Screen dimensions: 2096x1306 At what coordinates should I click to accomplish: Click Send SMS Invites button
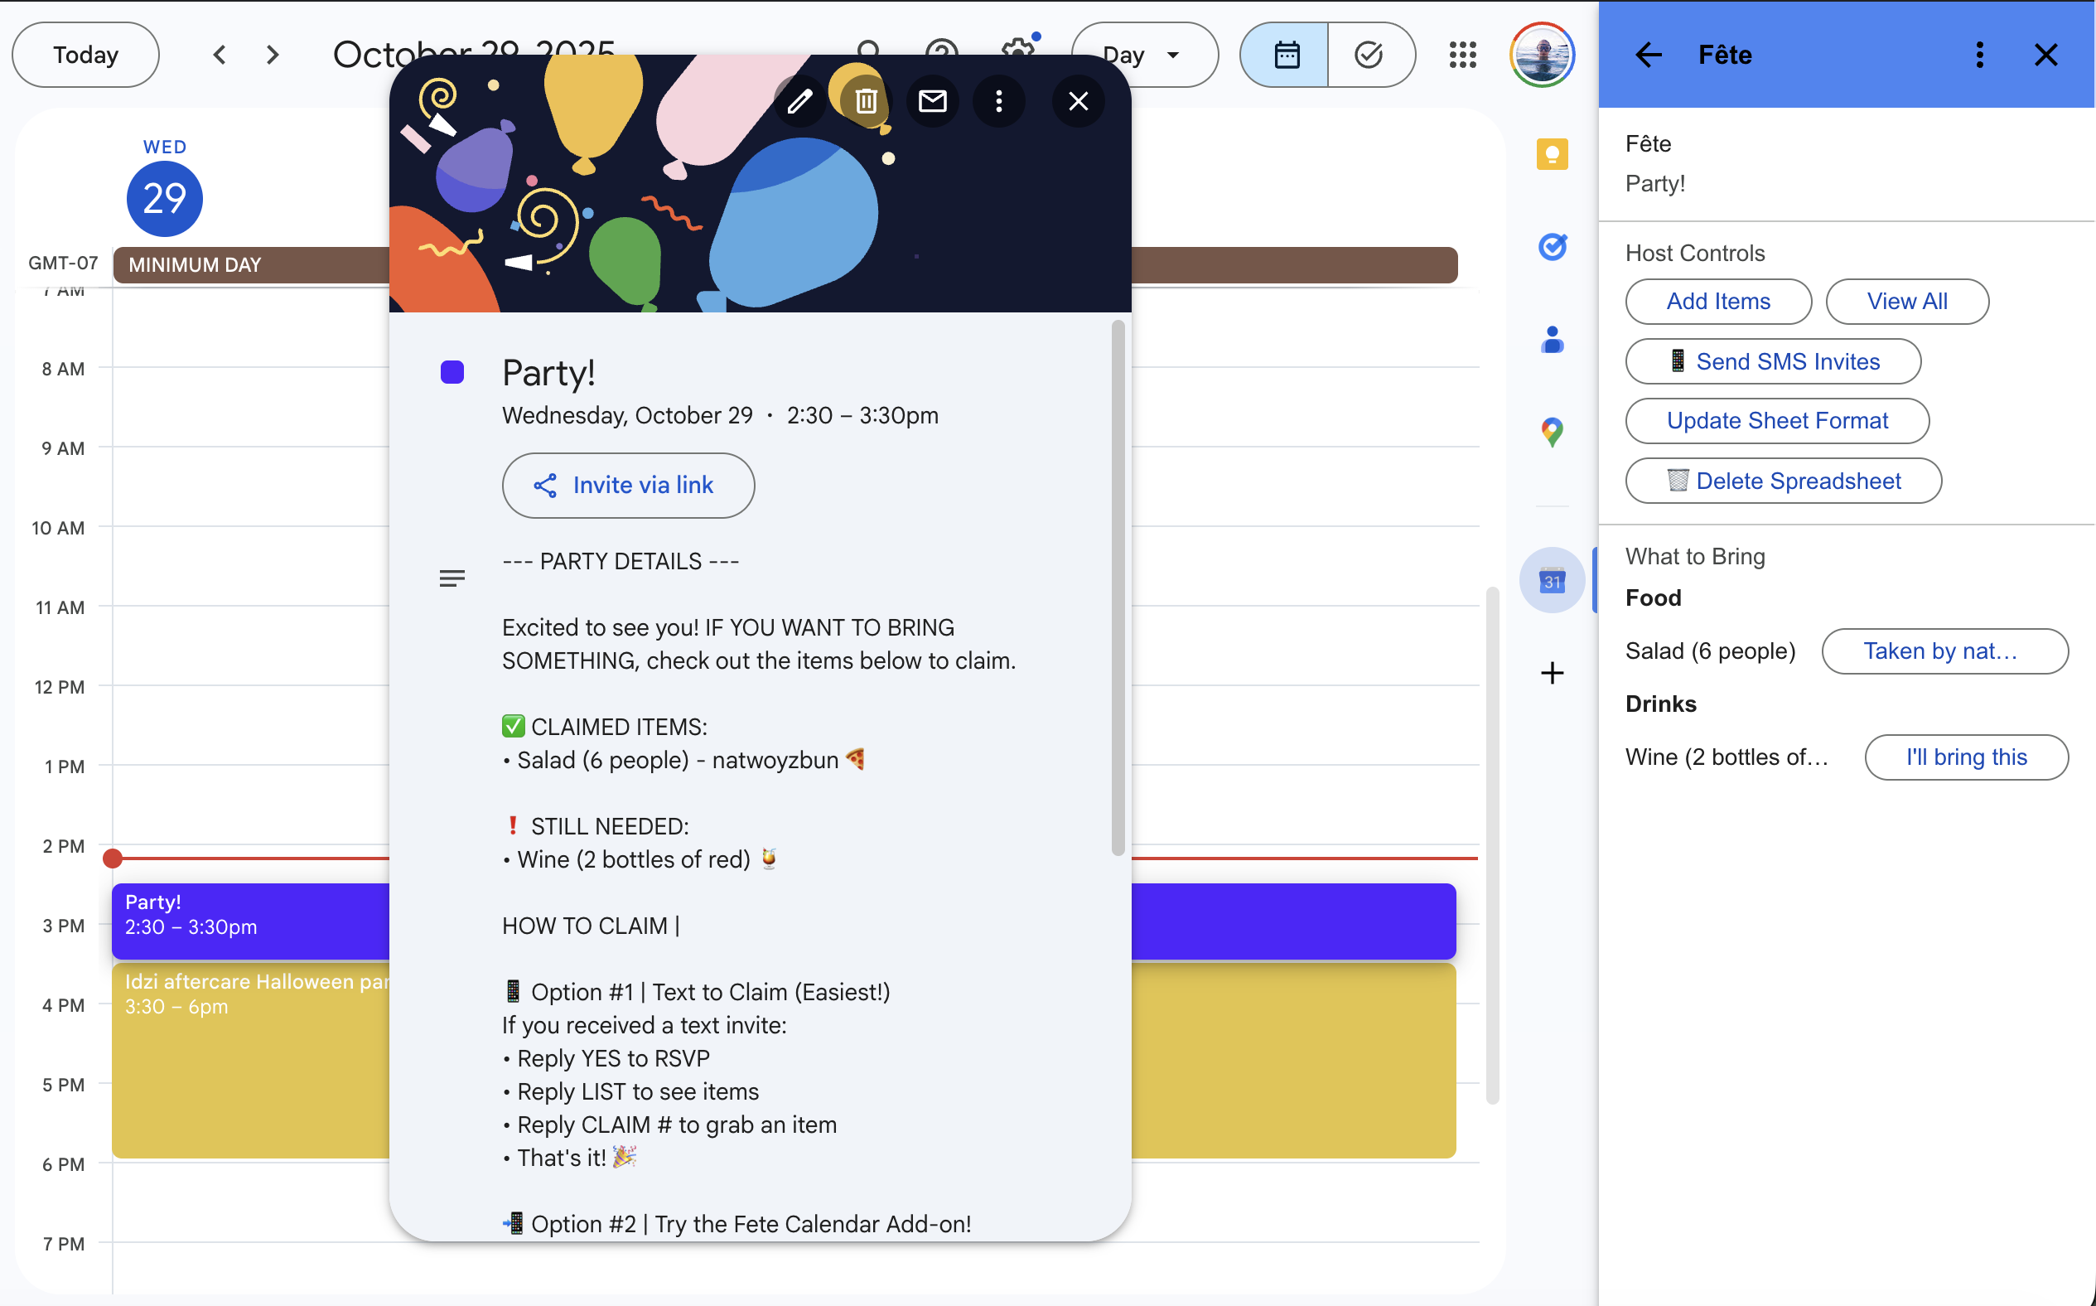pos(1772,362)
